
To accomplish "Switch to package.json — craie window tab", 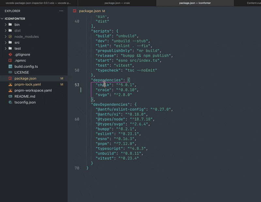I will tap(117, 3).
